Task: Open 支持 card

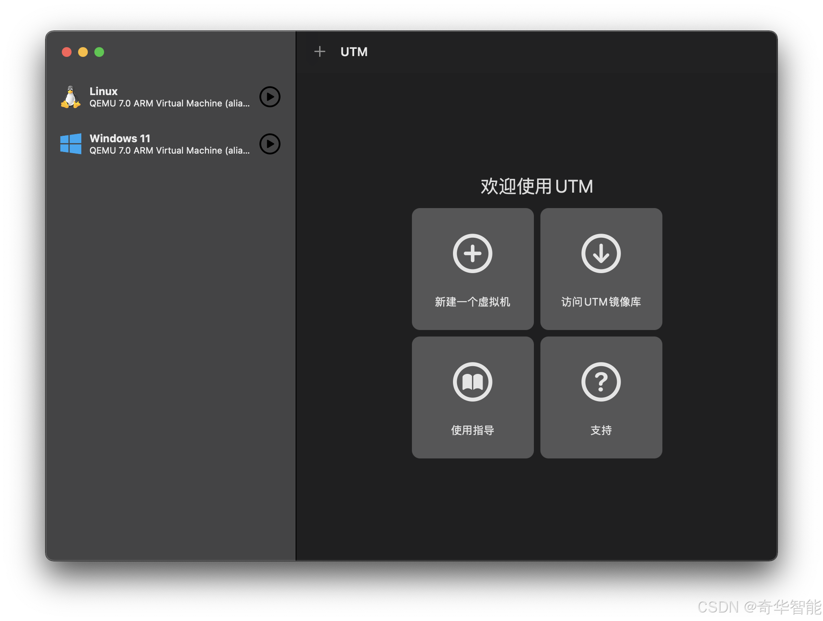Action: point(601,430)
